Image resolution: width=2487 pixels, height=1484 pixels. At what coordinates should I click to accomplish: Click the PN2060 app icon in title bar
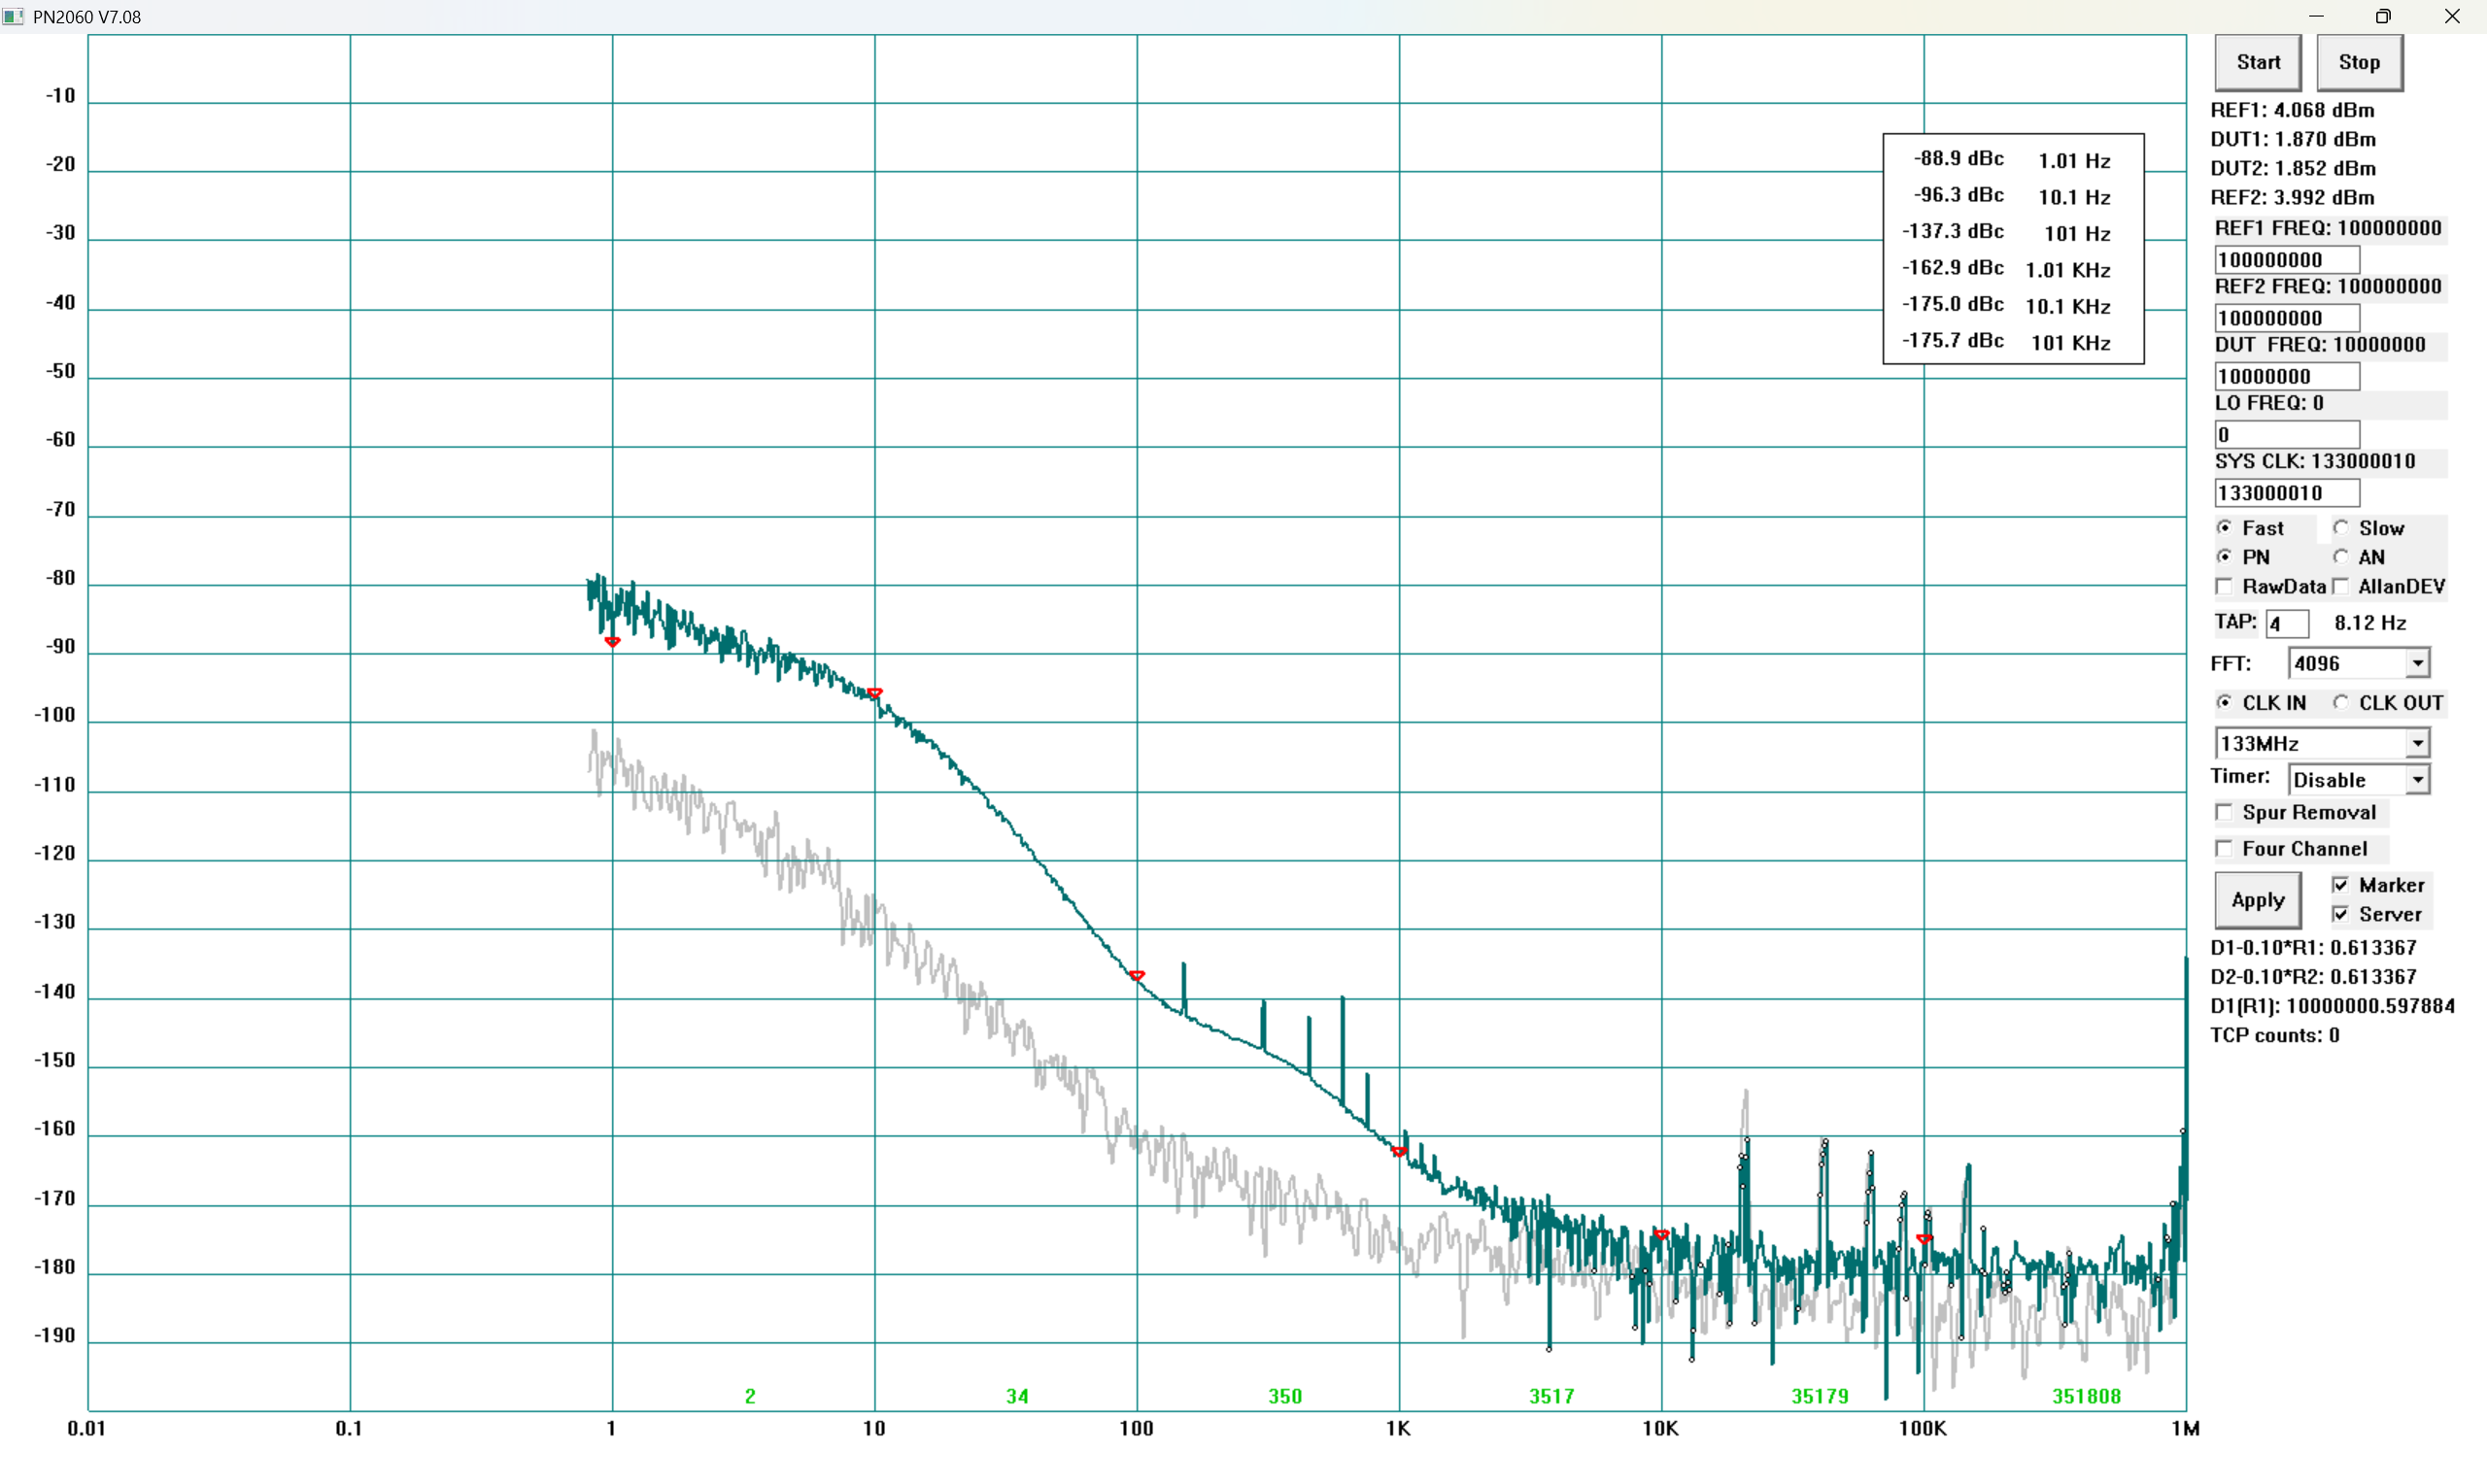(x=13, y=16)
